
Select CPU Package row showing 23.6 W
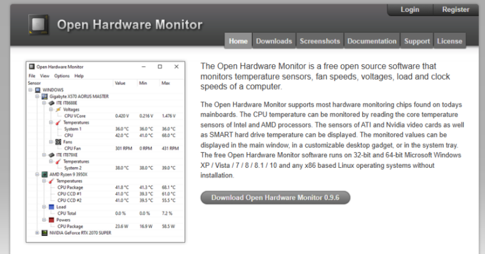[x=105, y=226]
